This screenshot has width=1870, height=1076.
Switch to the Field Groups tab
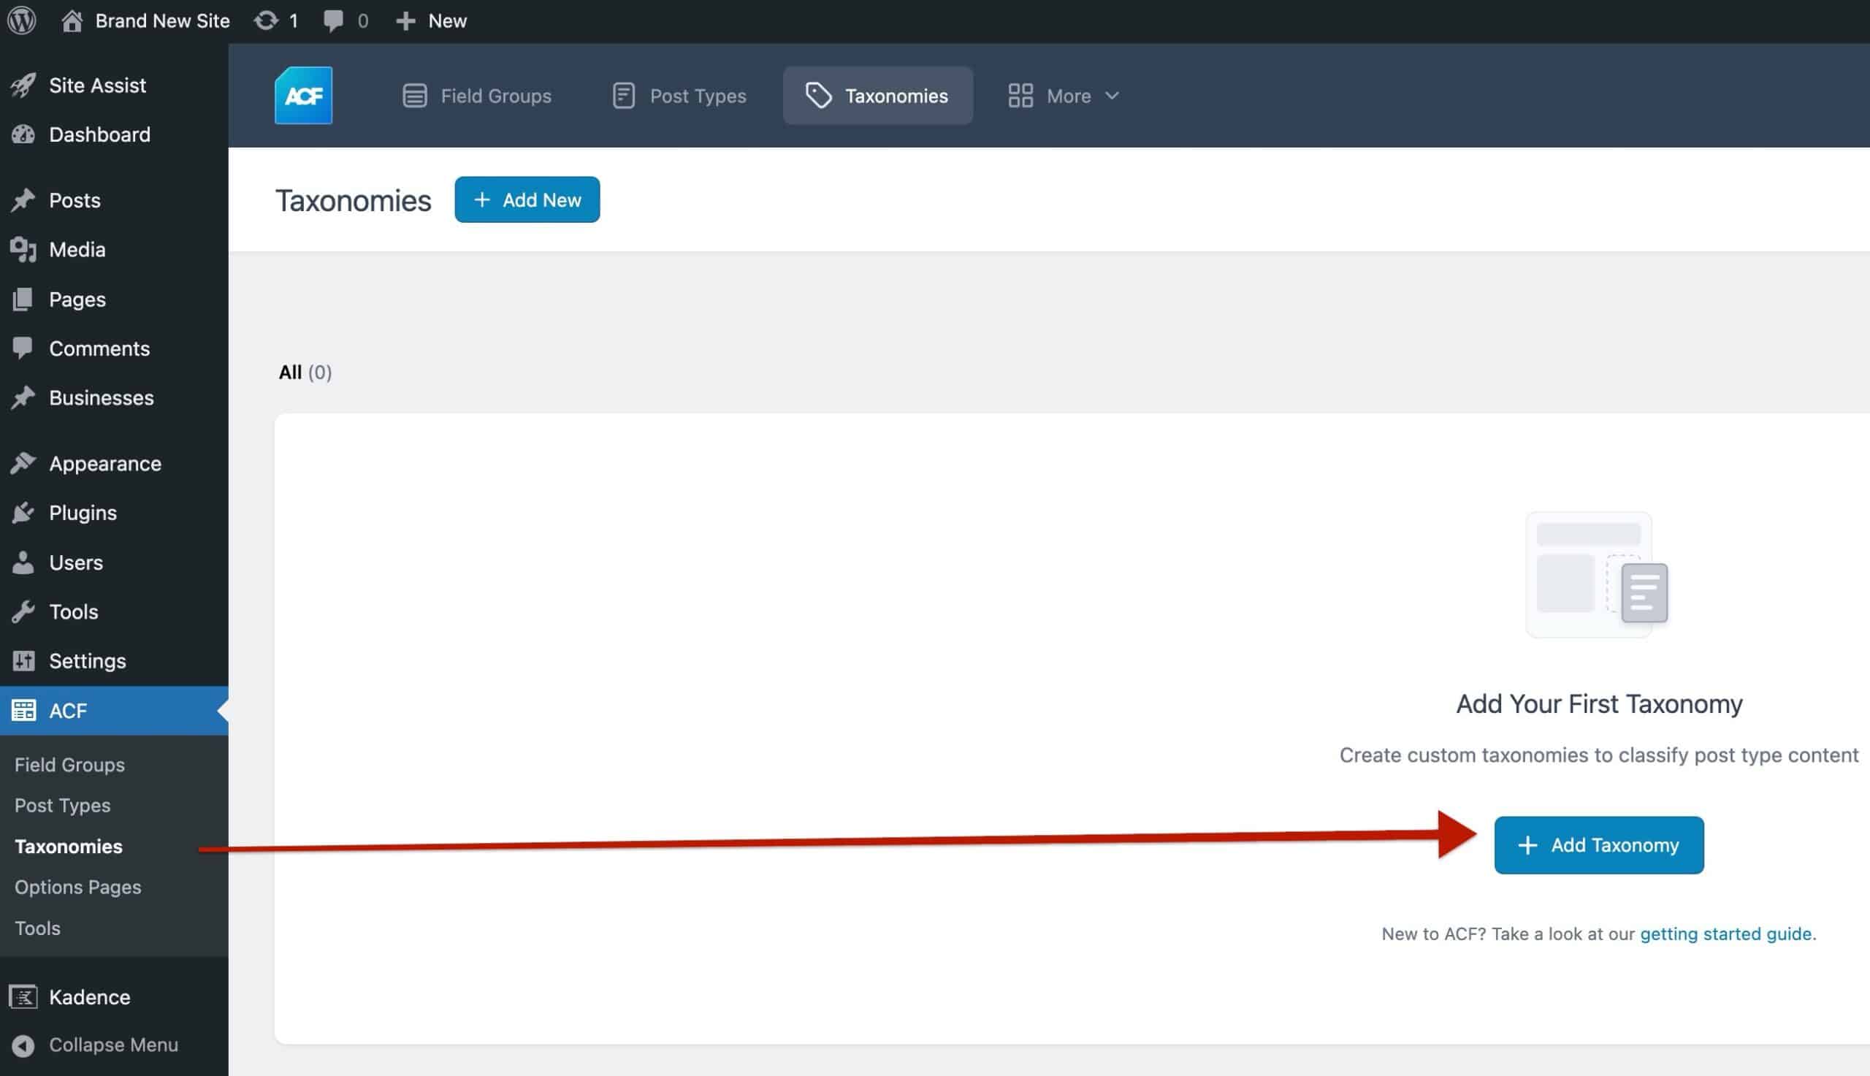(476, 96)
